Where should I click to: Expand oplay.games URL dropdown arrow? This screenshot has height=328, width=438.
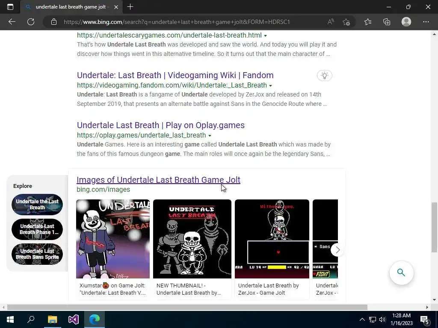point(210,135)
